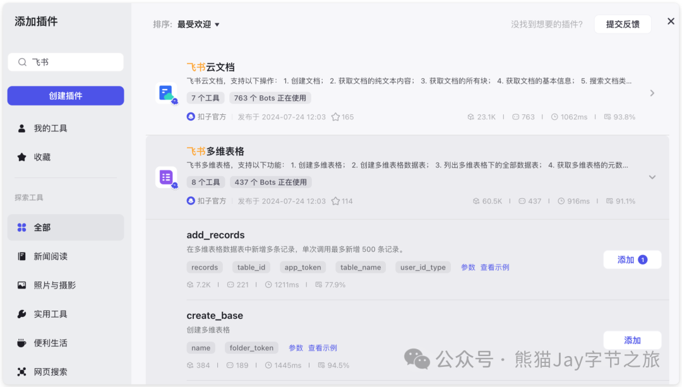The image size is (682, 387).
Task: Click the 网页搜索 icon
Action: (21, 372)
